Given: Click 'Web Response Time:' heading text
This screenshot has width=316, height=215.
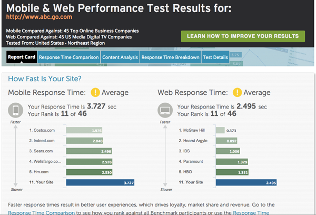Looking at the screenshot, I should [x=193, y=92].
